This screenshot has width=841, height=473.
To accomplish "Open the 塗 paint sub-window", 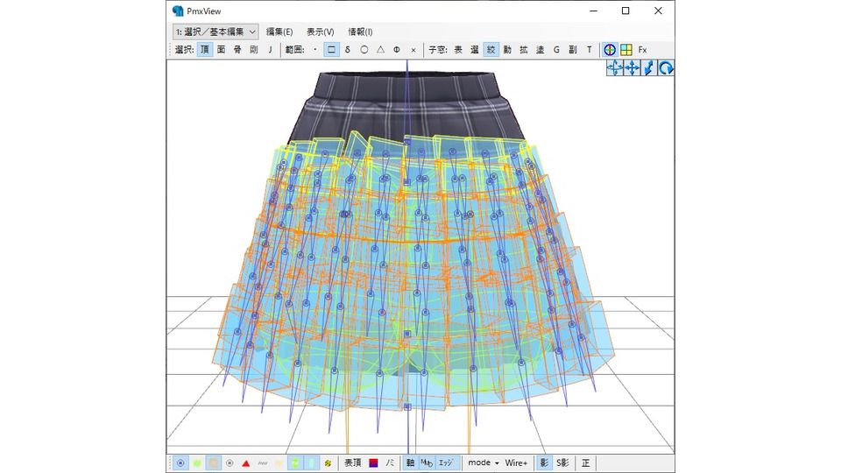I will (541, 50).
